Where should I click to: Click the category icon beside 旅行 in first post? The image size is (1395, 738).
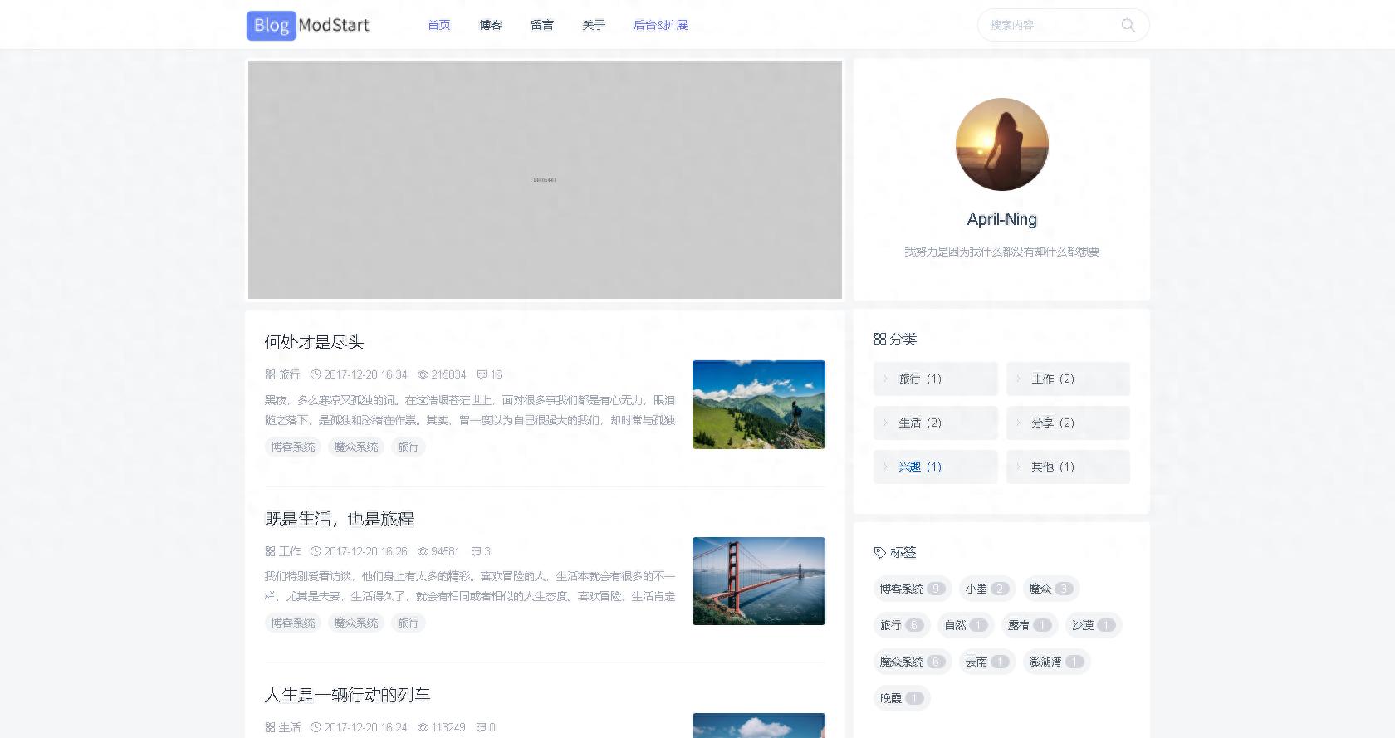pos(270,374)
